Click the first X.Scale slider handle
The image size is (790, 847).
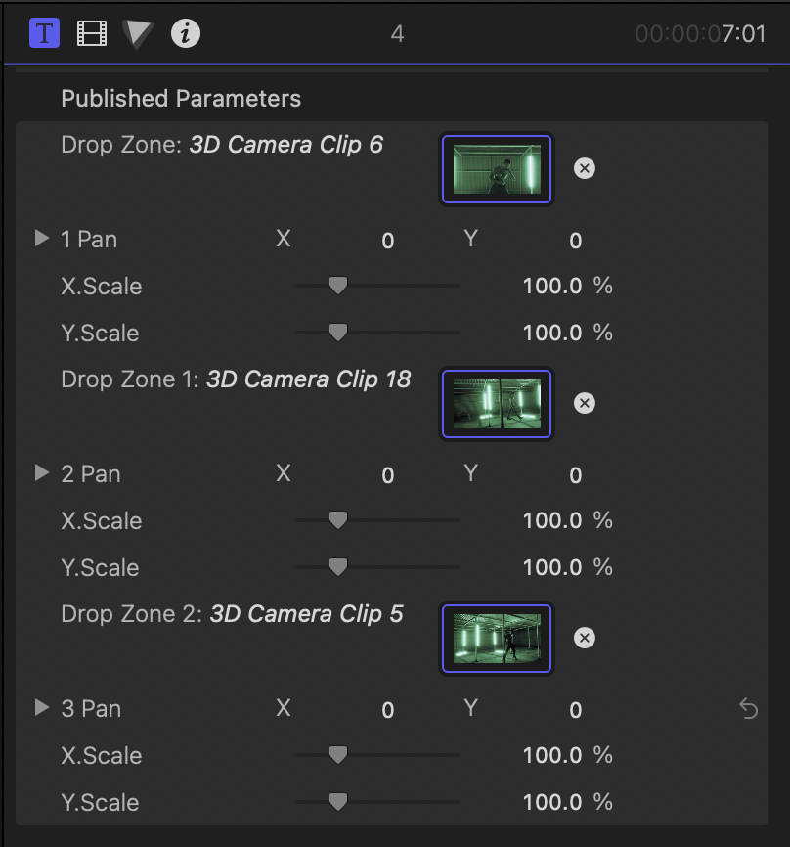[x=338, y=286]
